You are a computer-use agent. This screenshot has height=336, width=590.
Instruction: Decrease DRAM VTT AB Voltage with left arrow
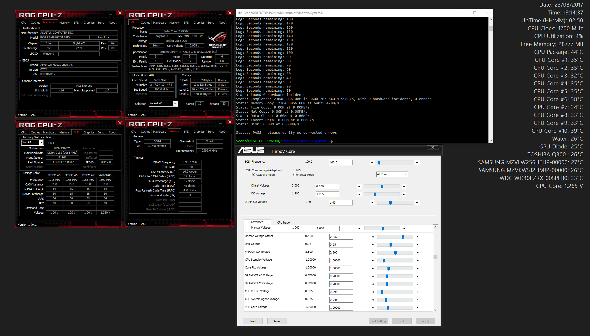372,276
